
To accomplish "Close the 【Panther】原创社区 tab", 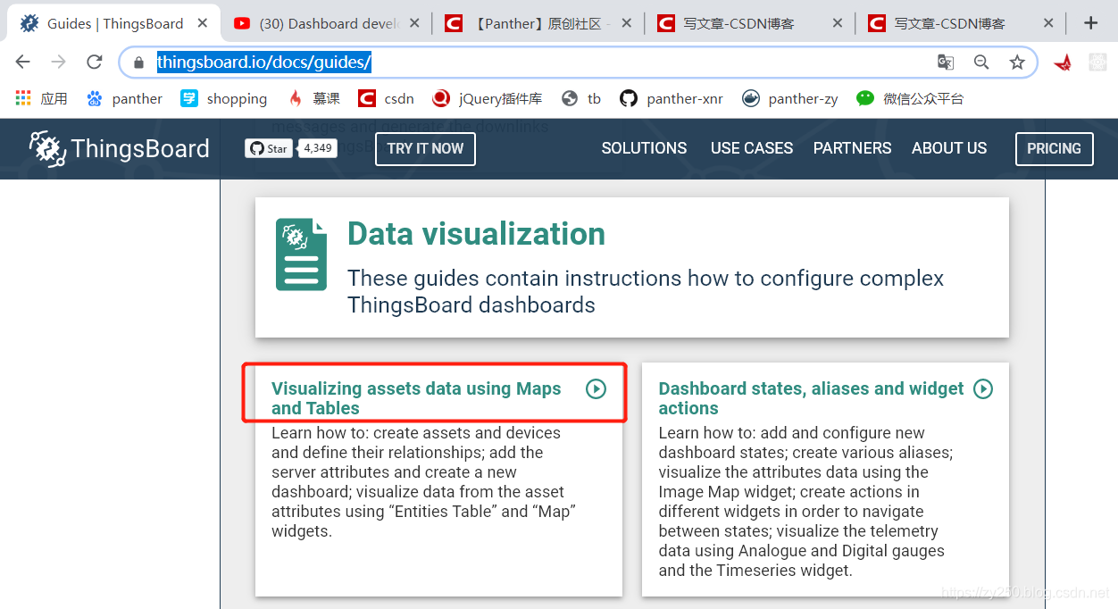I will pos(626,23).
